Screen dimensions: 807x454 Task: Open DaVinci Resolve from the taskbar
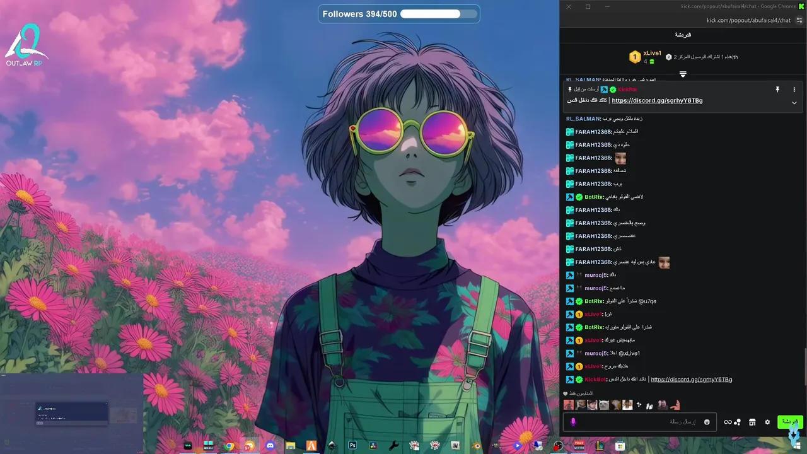click(373, 445)
